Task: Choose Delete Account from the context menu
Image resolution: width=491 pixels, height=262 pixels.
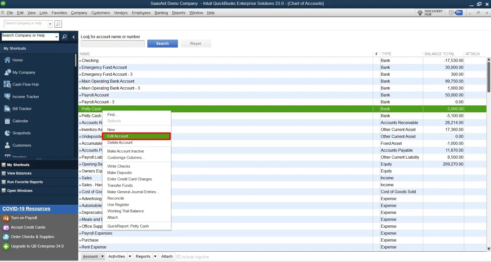Action: click(136, 143)
